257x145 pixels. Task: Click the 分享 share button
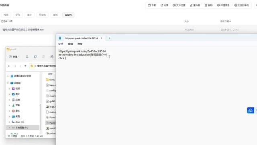[164, 5]
